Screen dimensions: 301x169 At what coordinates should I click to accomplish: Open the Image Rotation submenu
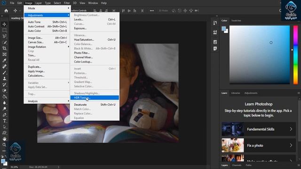click(47, 47)
